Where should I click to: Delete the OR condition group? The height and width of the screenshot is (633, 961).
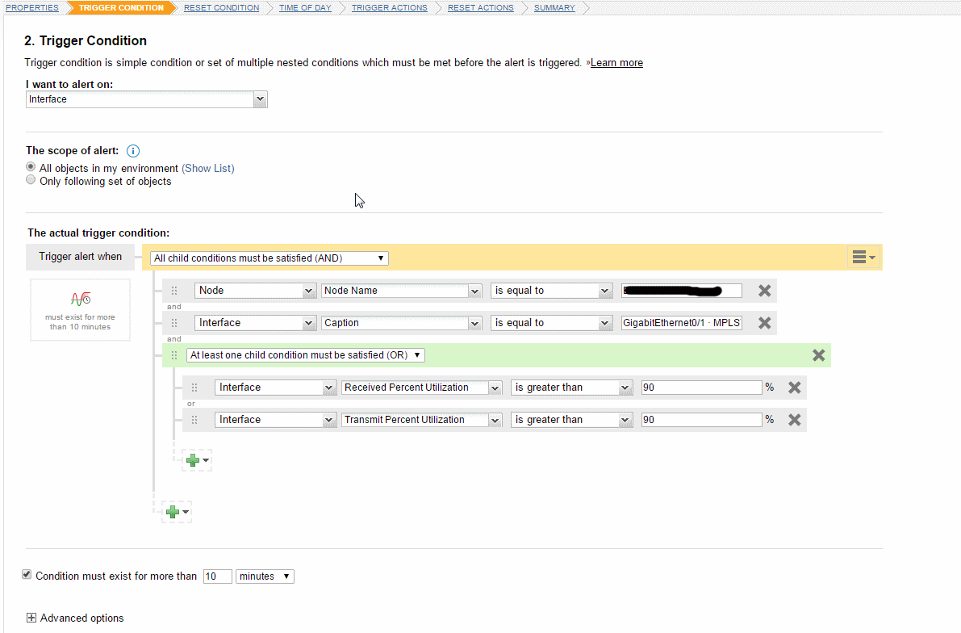coord(818,355)
